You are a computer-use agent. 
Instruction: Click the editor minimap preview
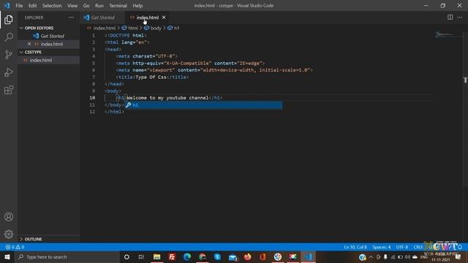(445, 35)
